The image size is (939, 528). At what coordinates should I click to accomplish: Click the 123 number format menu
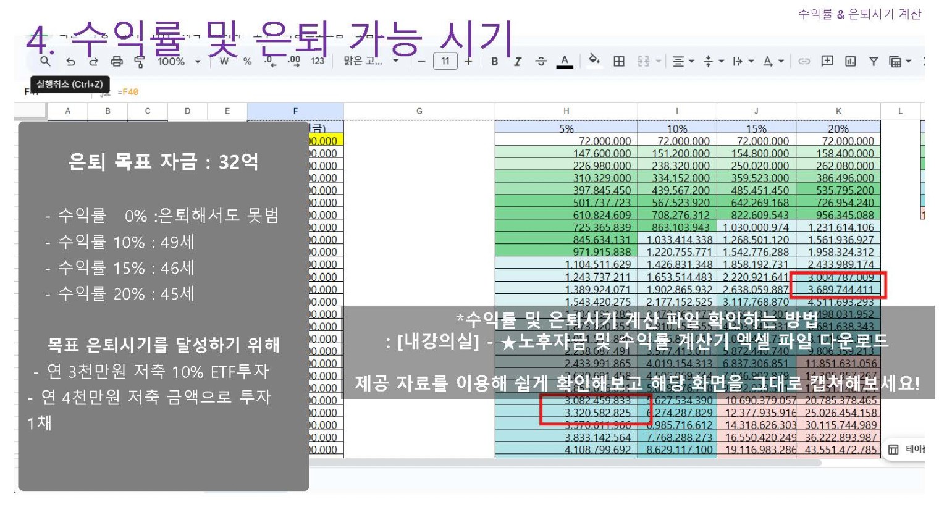pyautogui.click(x=318, y=61)
